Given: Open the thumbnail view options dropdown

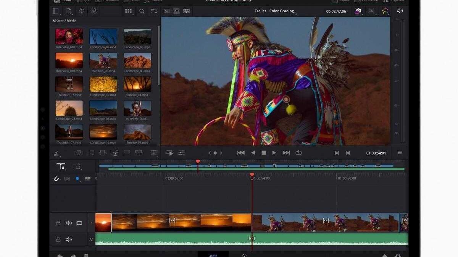Looking at the screenshot, I should point(129,11).
